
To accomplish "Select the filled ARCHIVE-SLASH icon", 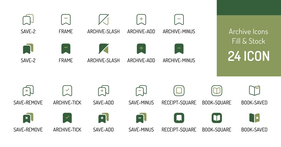I will 103,49.
